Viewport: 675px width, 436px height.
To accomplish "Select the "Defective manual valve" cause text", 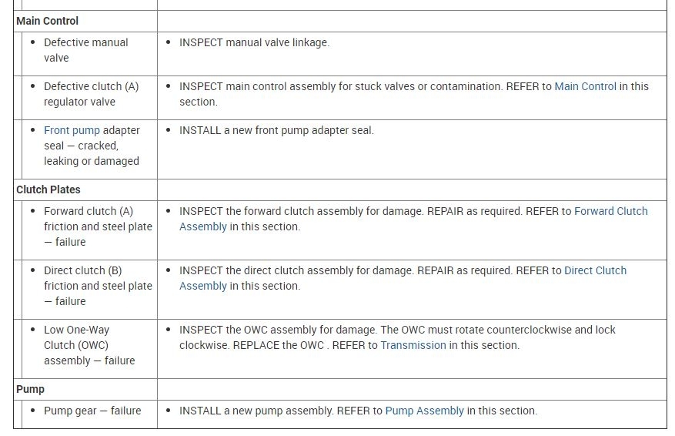I will pyautogui.click(x=85, y=50).
